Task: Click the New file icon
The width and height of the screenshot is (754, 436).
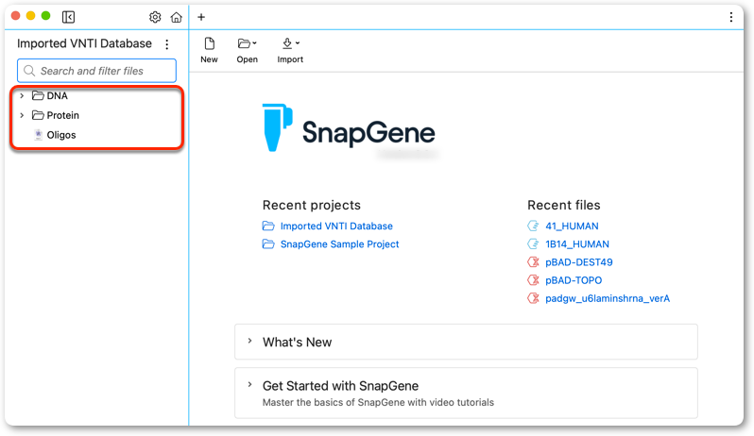Action: (209, 43)
